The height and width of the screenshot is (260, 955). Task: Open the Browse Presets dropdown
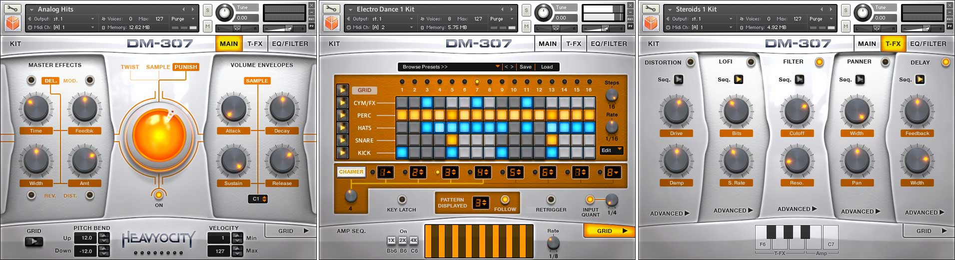coord(450,66)
